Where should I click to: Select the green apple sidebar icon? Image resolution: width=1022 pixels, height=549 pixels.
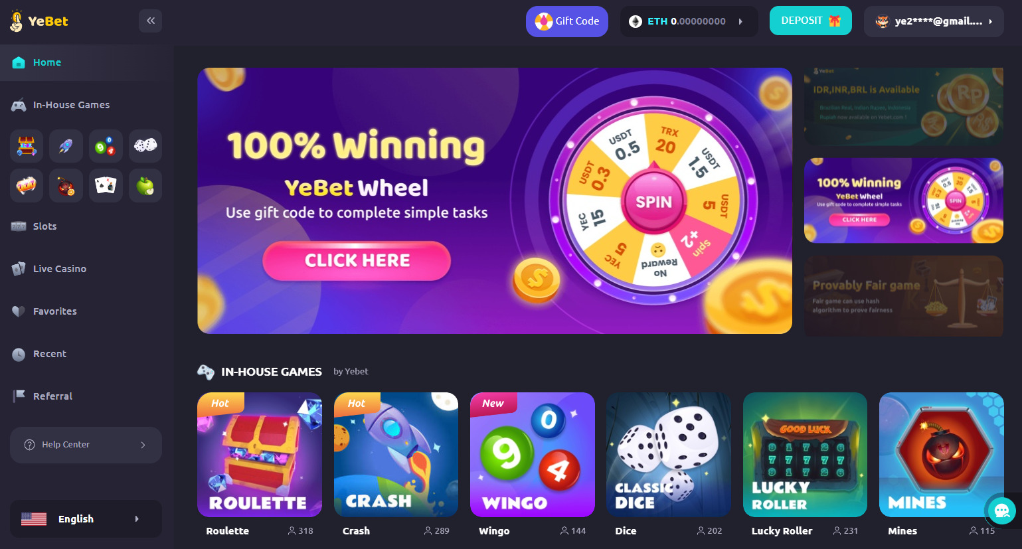pyautogui.click(x=145, y=186)
